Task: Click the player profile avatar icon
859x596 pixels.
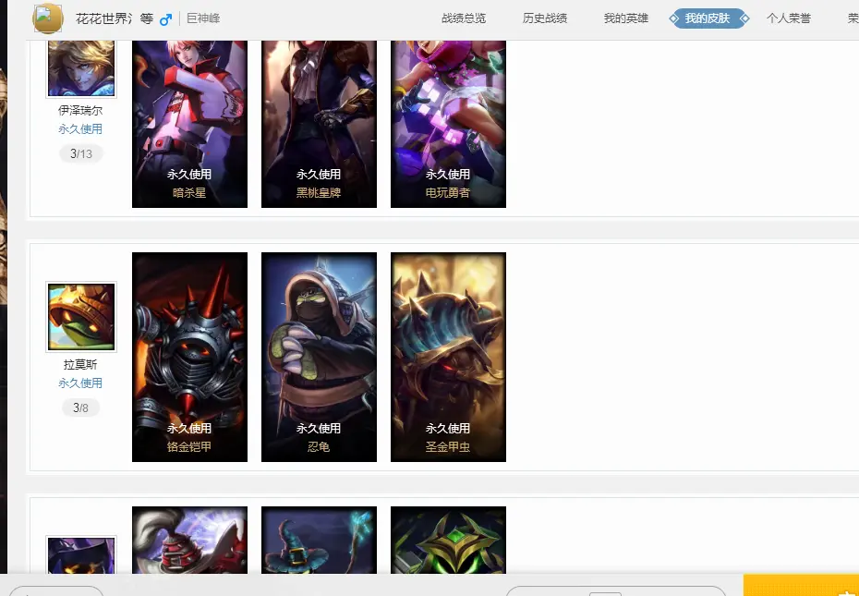Action: (48, 18)
